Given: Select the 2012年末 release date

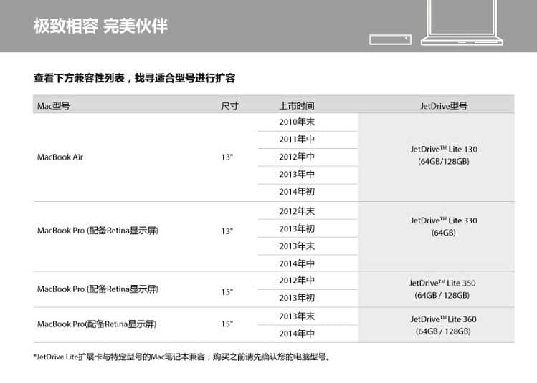Looking at the screenshot, I should coord(297,211).
